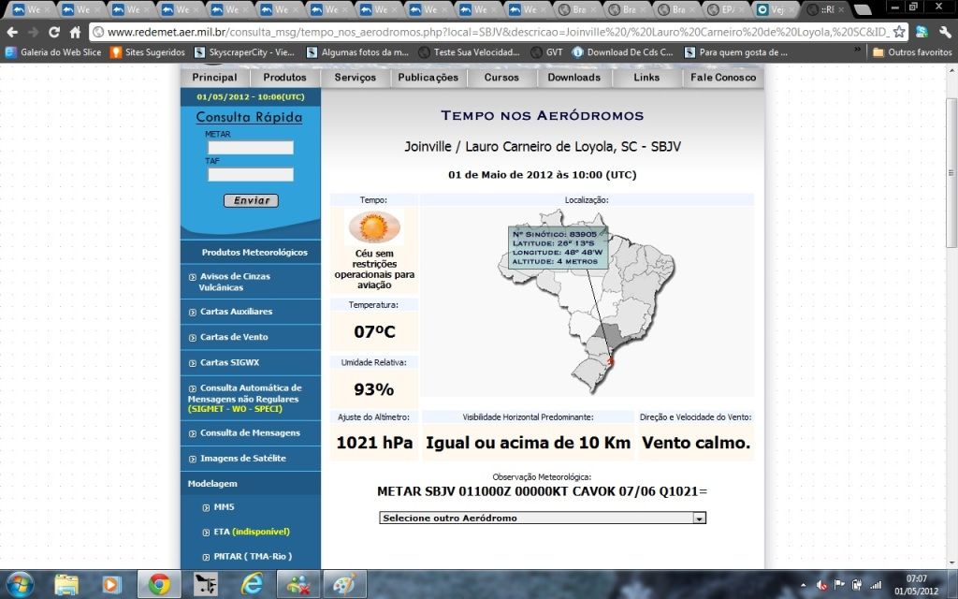Open the "Imagens de Satélite" link
The height and width of the screenshot is (599, 958).
245,458
